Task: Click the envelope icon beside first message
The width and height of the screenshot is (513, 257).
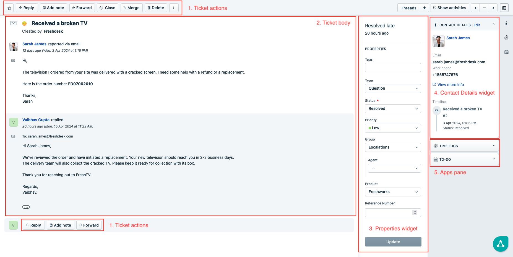Action: [13, 61]
